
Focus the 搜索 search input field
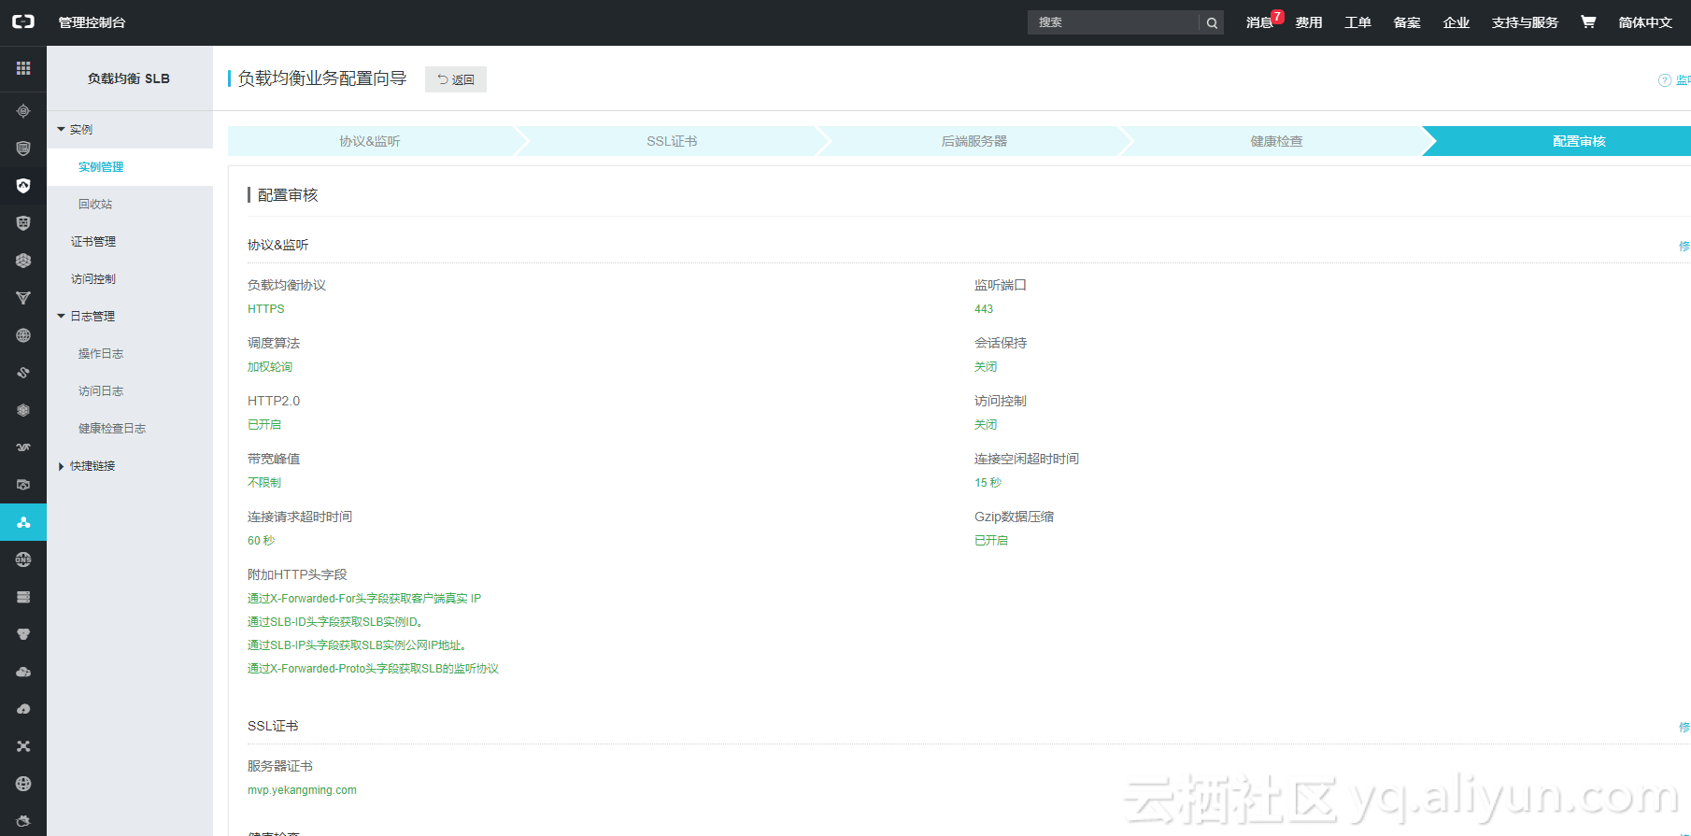(x=1114, y=22)
